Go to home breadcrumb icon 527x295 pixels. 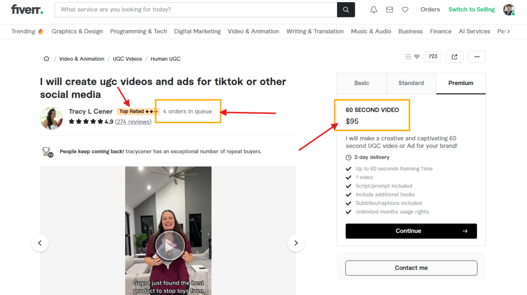click(x=47, y=59)
